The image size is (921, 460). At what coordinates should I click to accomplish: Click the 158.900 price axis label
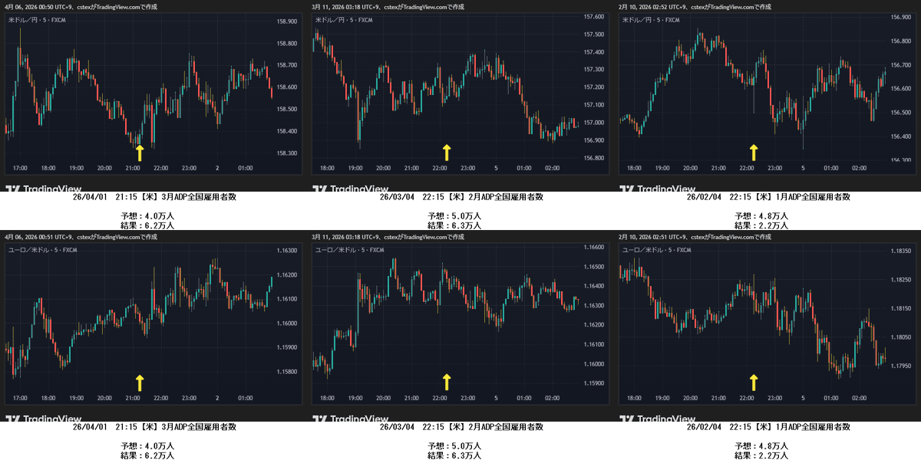[x=286, y=21]
